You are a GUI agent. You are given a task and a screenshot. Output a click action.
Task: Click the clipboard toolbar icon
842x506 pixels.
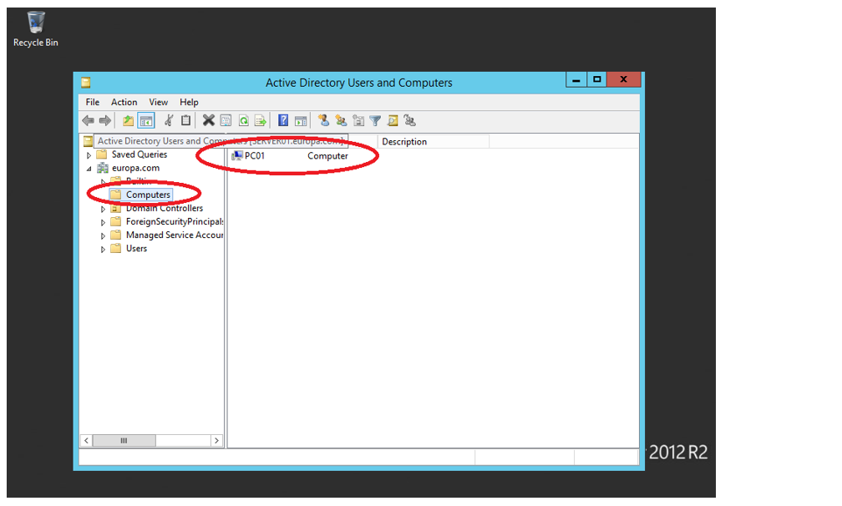pos(185,121)
